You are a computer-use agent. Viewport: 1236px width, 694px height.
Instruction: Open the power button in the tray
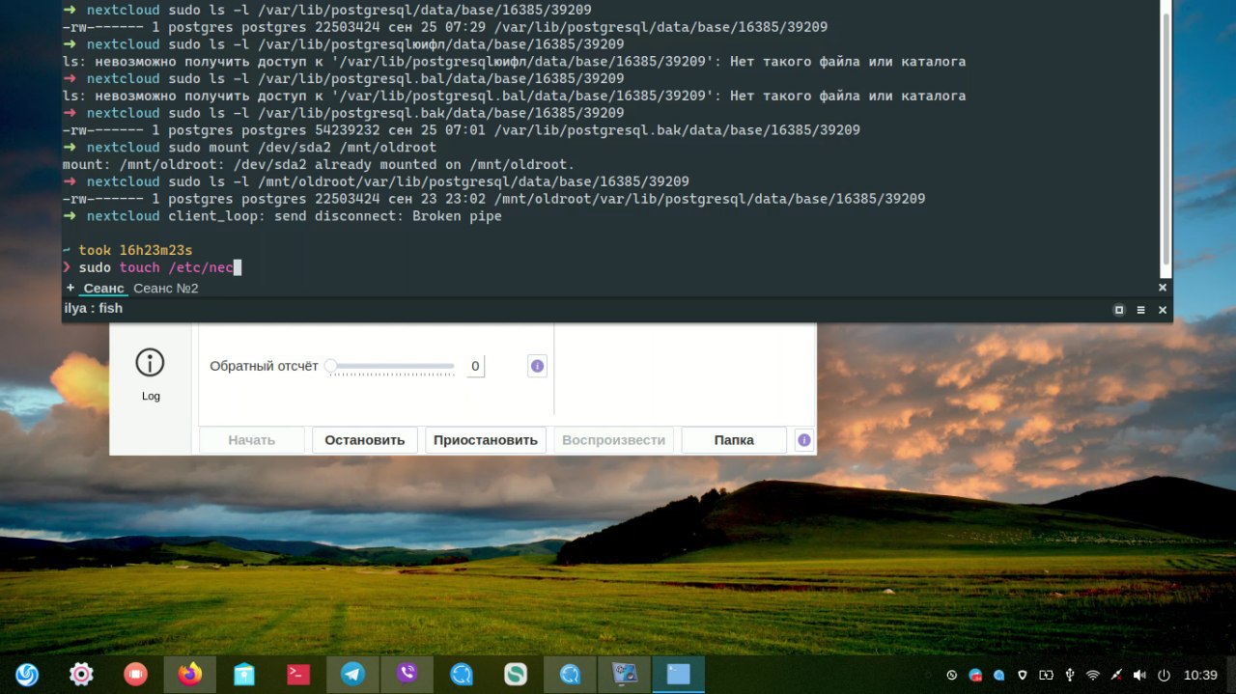[x=1164, y=676]
